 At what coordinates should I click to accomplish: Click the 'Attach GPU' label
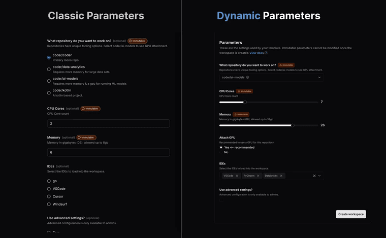(x=227, y=138)
